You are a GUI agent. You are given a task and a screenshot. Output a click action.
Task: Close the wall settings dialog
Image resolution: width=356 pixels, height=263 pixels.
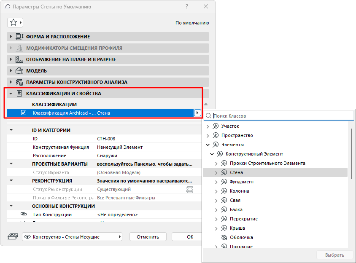coord(206,7)
